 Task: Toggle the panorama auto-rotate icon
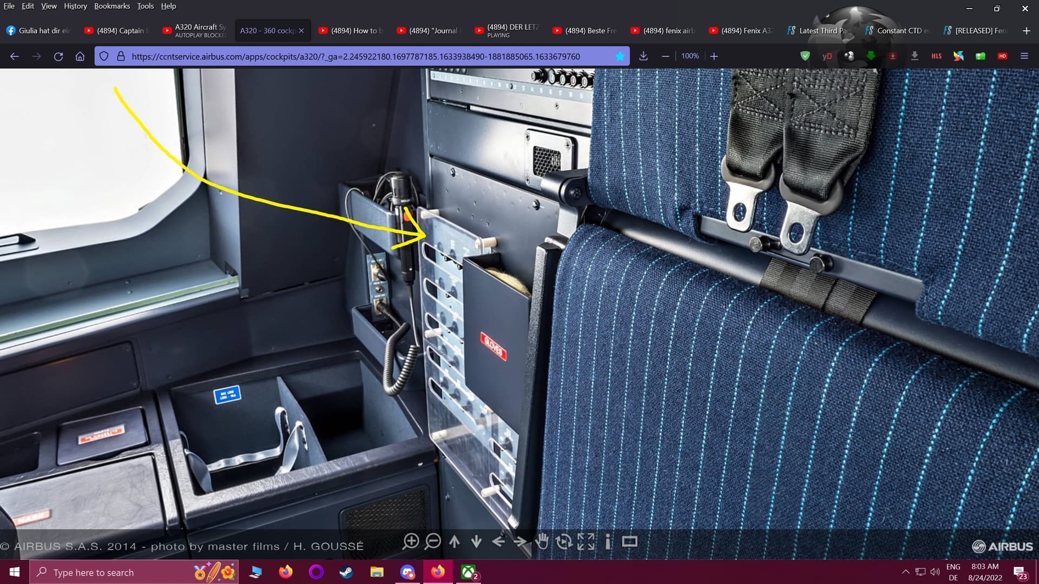pos(564,541)
